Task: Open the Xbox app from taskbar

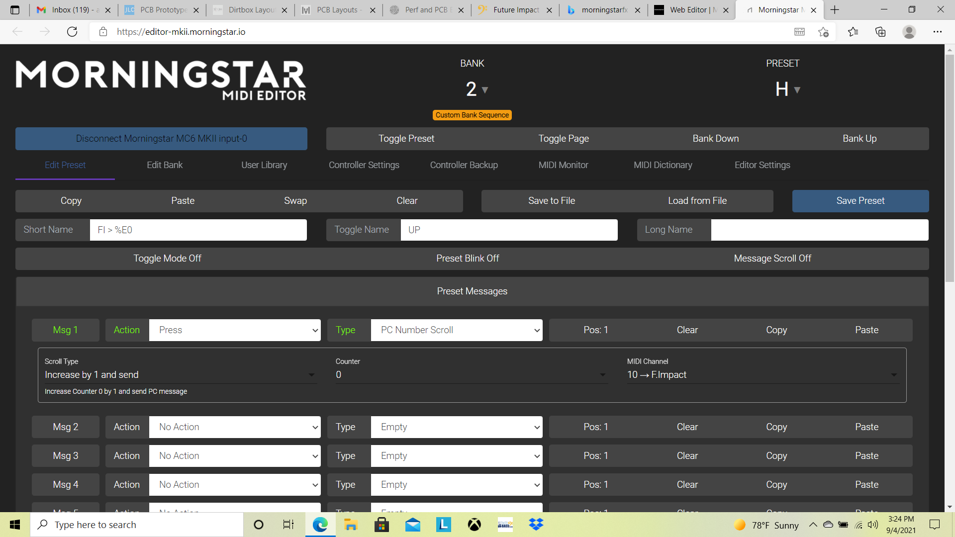Action: pyautogui.click(x=475, y=525)
